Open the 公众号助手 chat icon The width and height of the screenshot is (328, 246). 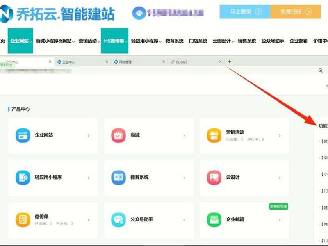118,220
